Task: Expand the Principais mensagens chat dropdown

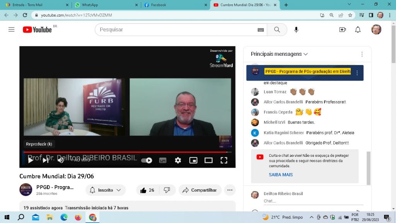Action: [279, 54]
